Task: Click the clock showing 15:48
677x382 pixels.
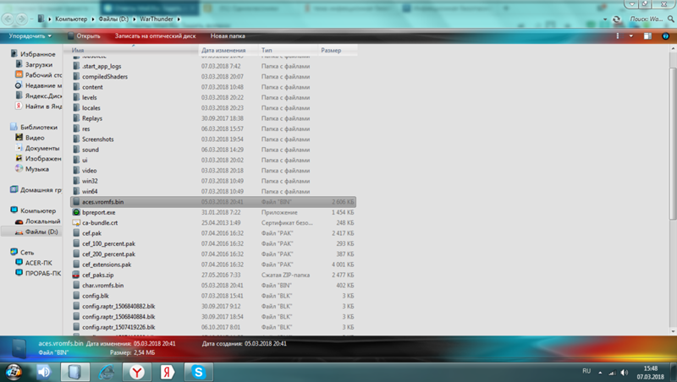Action: coord(650,368)
